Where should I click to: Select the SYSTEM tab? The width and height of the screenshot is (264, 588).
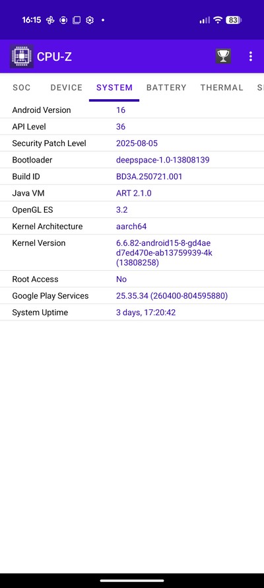point(114,88)
